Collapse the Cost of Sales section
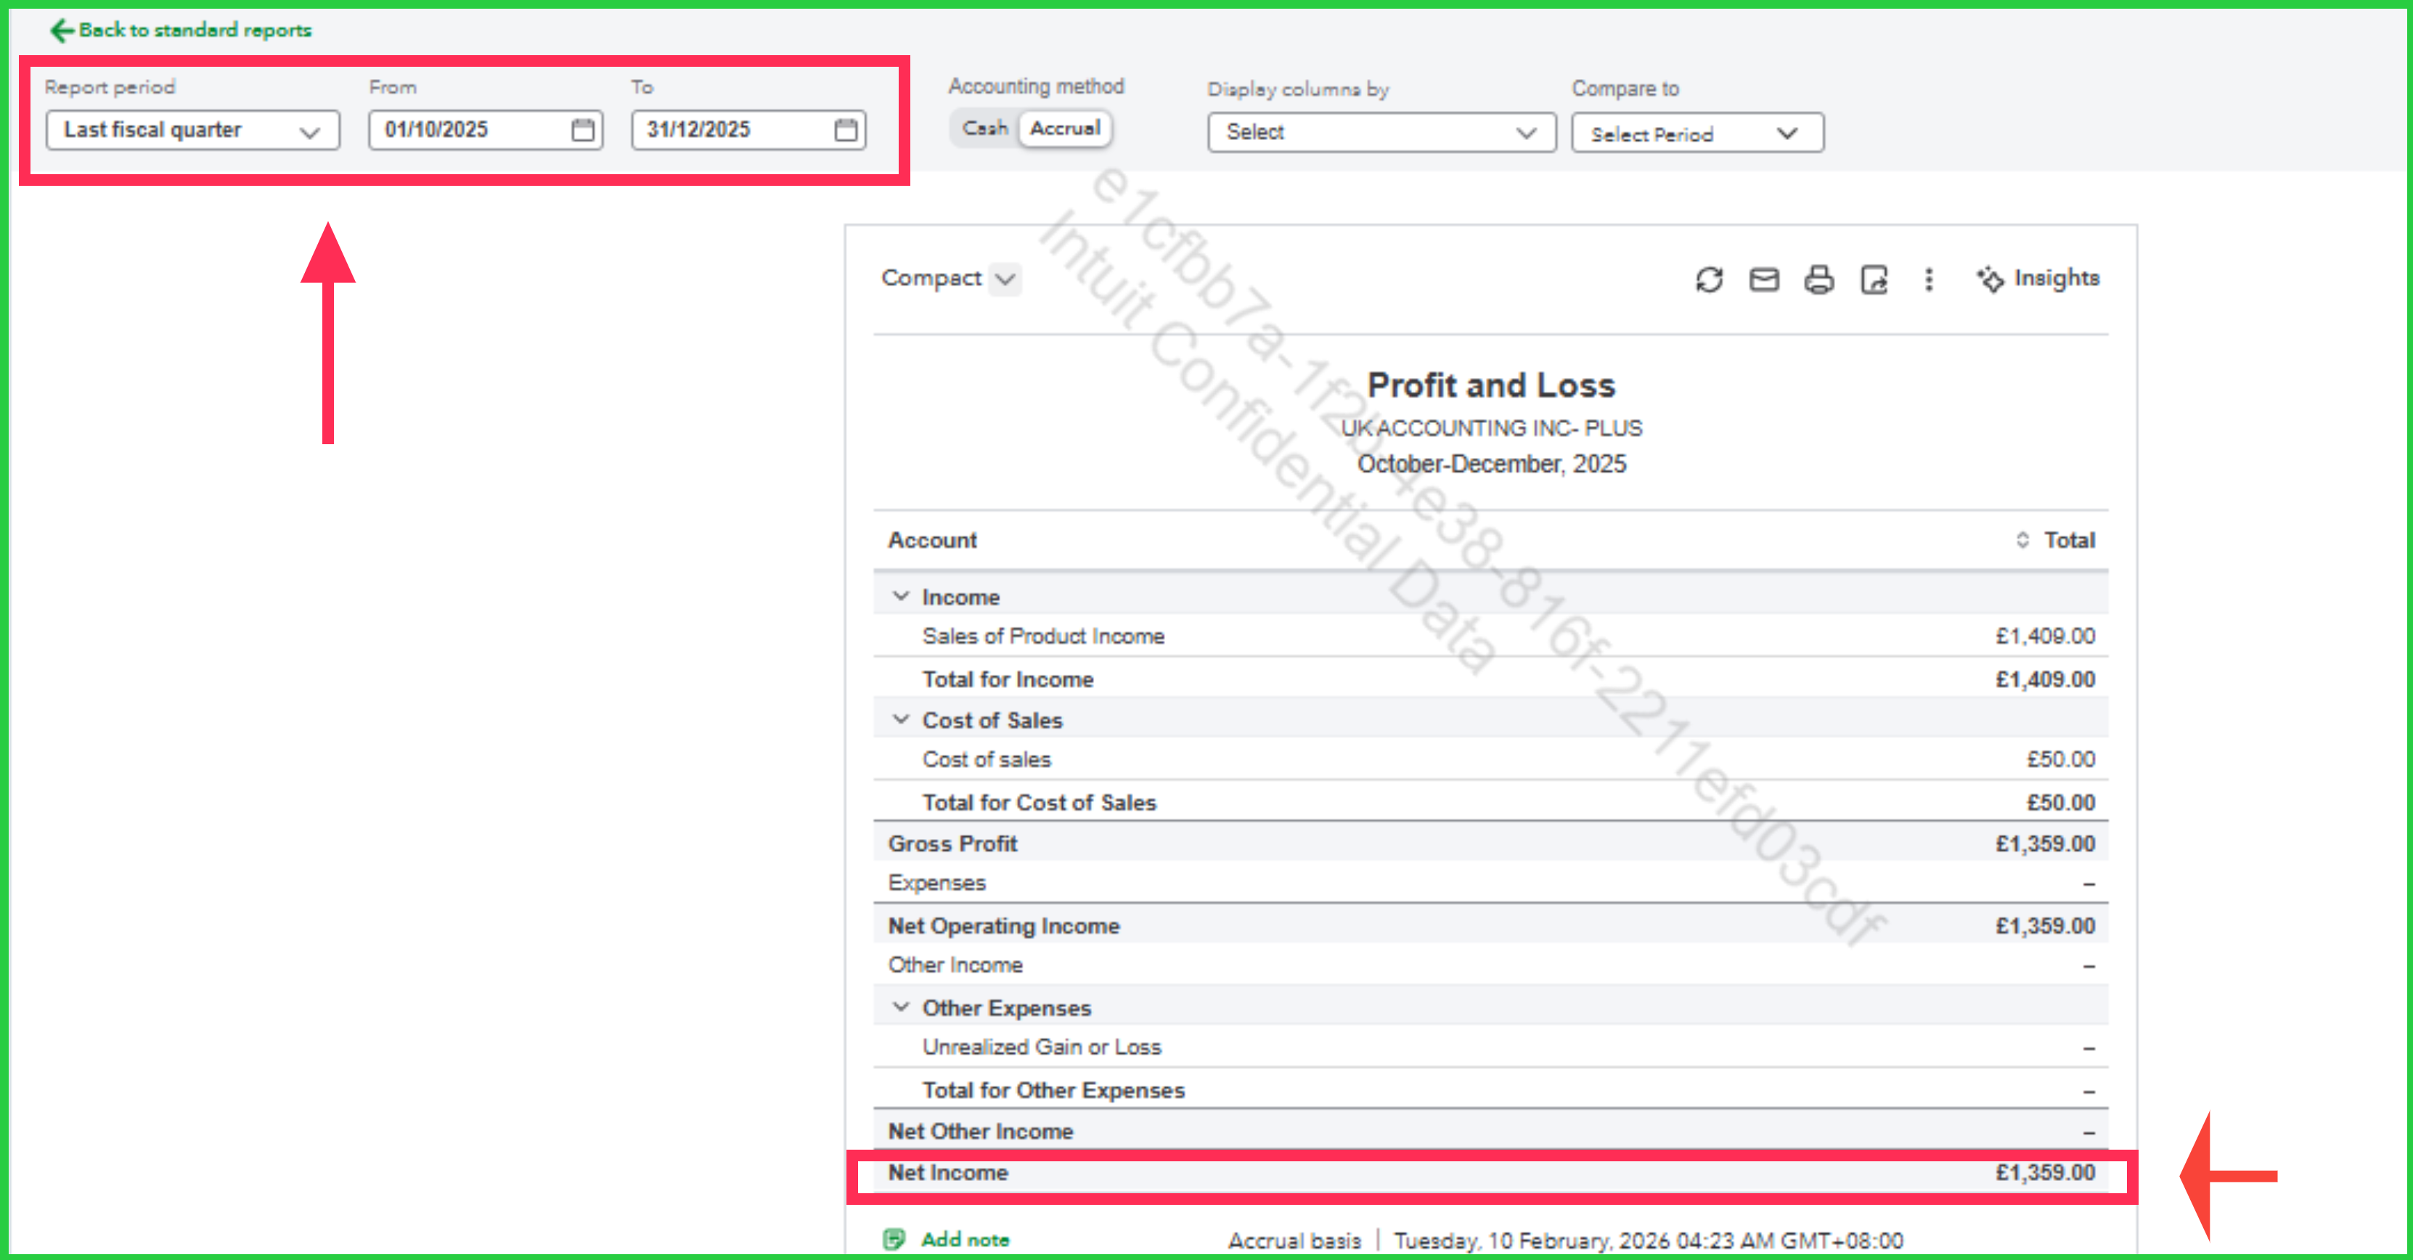The height and width of the screenshot is (1260, 2413). click(900, 719)
